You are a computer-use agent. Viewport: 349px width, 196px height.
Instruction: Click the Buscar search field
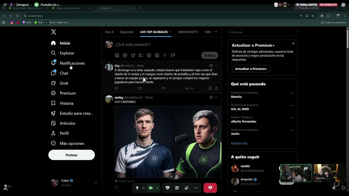click(x=263, y=32)
